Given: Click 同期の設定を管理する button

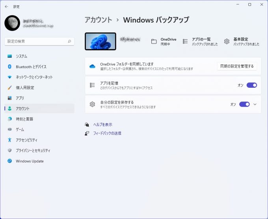Looking at the screenshot, I should tap(237, 66).
